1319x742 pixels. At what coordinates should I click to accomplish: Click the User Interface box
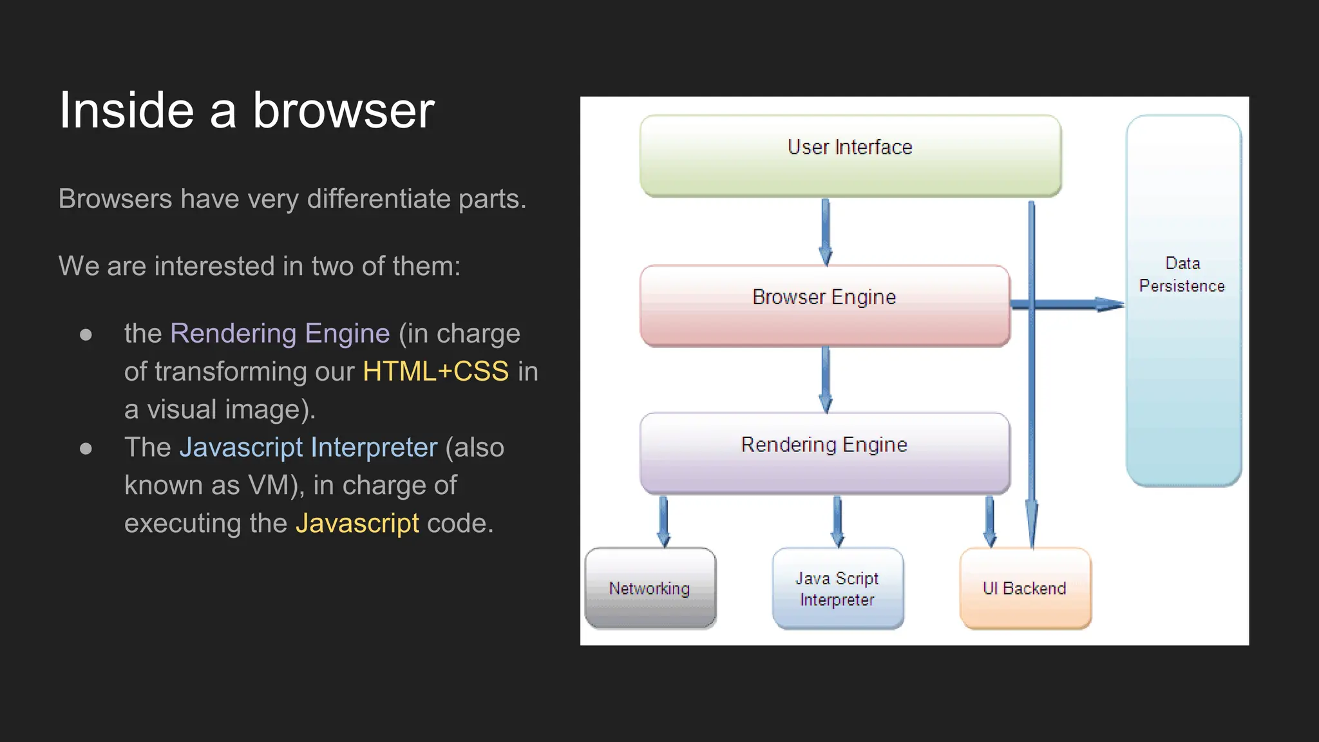click(850, 156)
